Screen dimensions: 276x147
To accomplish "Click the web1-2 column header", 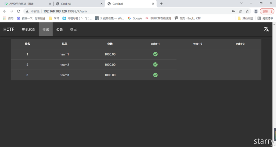I will tap(198, 44).
